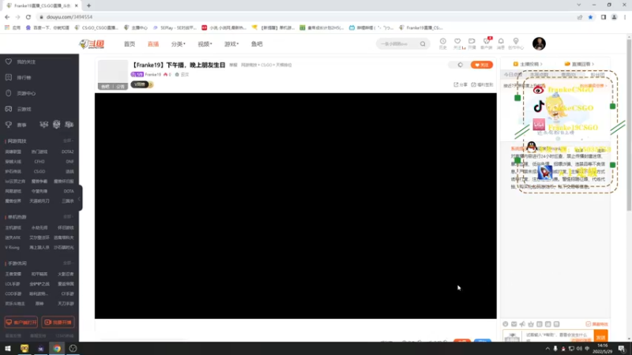This screenshot has height=355, width=632.
Task: Open the 关注 heart icon in header
Action: click(457, 41)
